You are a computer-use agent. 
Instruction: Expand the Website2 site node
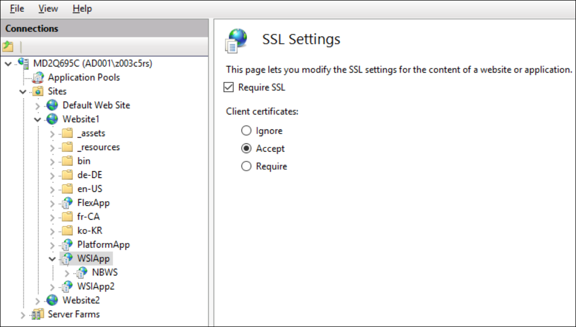pos(37,301)
